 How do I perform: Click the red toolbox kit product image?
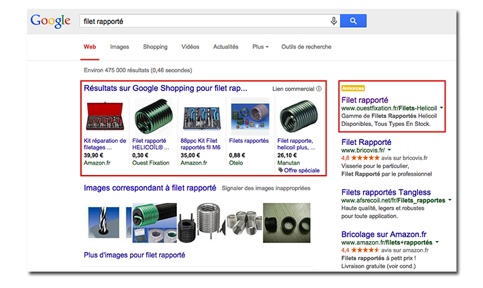click(x=105, y=116)
